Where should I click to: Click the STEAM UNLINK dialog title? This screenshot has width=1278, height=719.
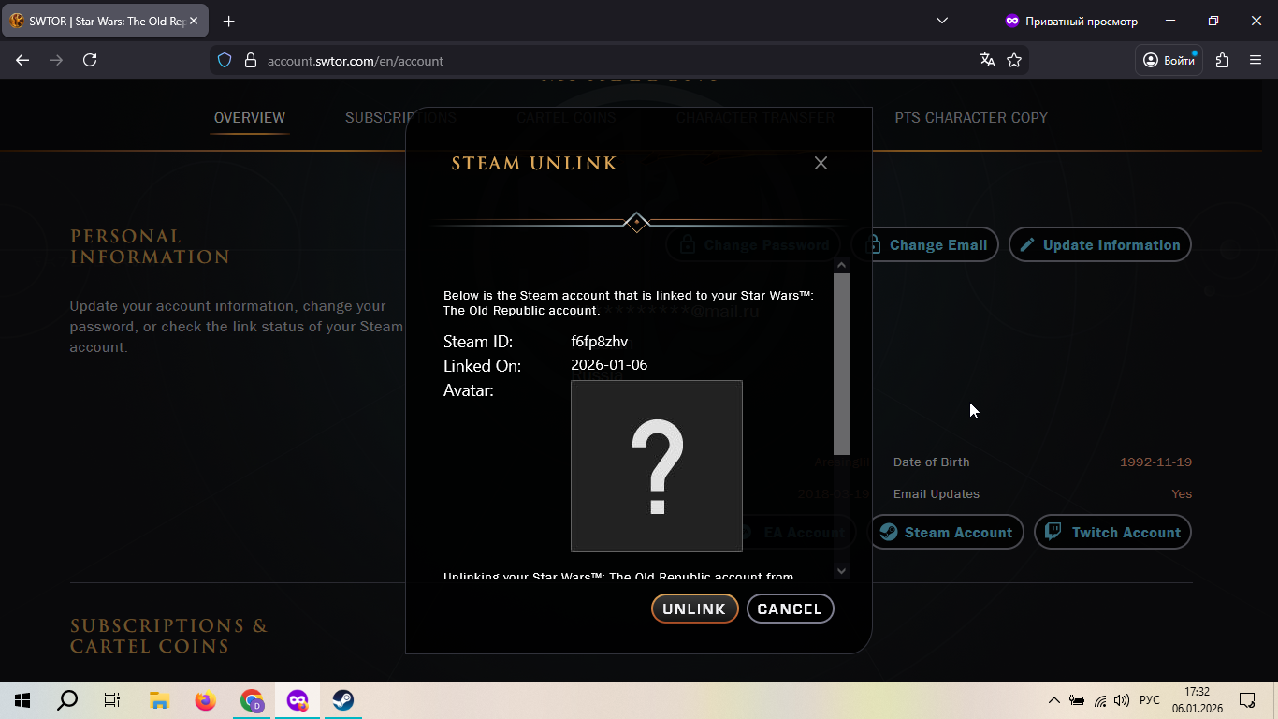[534, 164]
